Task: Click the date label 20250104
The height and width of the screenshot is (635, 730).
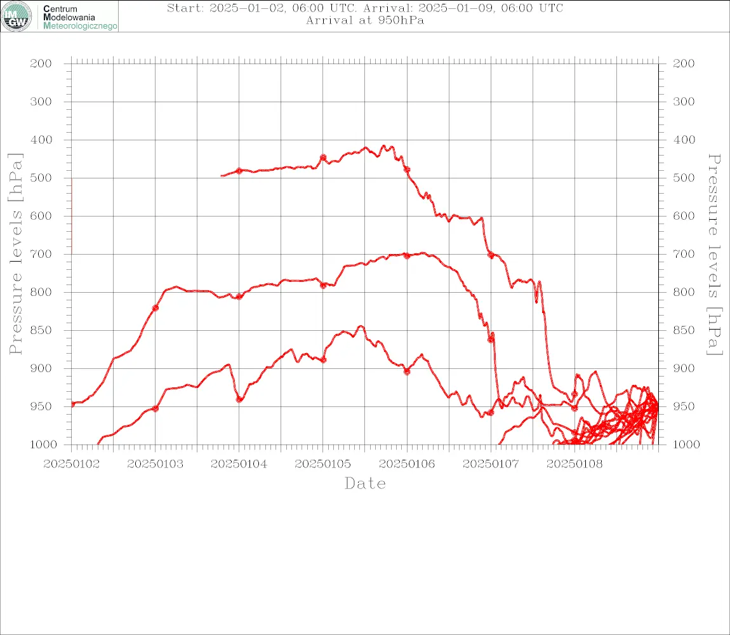Action: click(239, 464)
